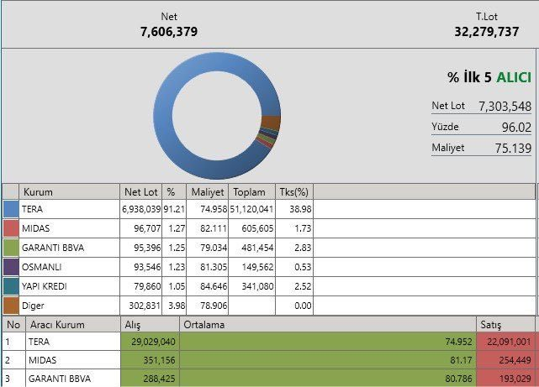Image resolution: width=539 pixels, height=387 pixels.
Task: Click the TERA satış value 22,091,001
Action: click(509, 342)
